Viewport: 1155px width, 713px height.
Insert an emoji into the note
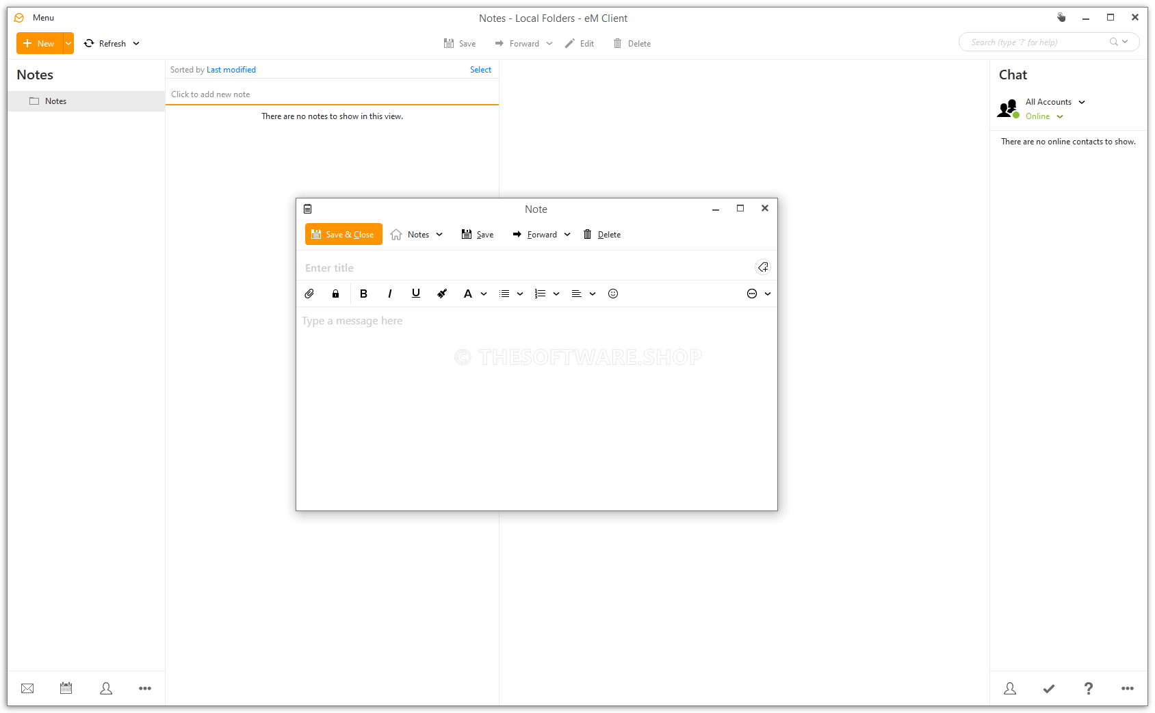(x=612, y=294)
